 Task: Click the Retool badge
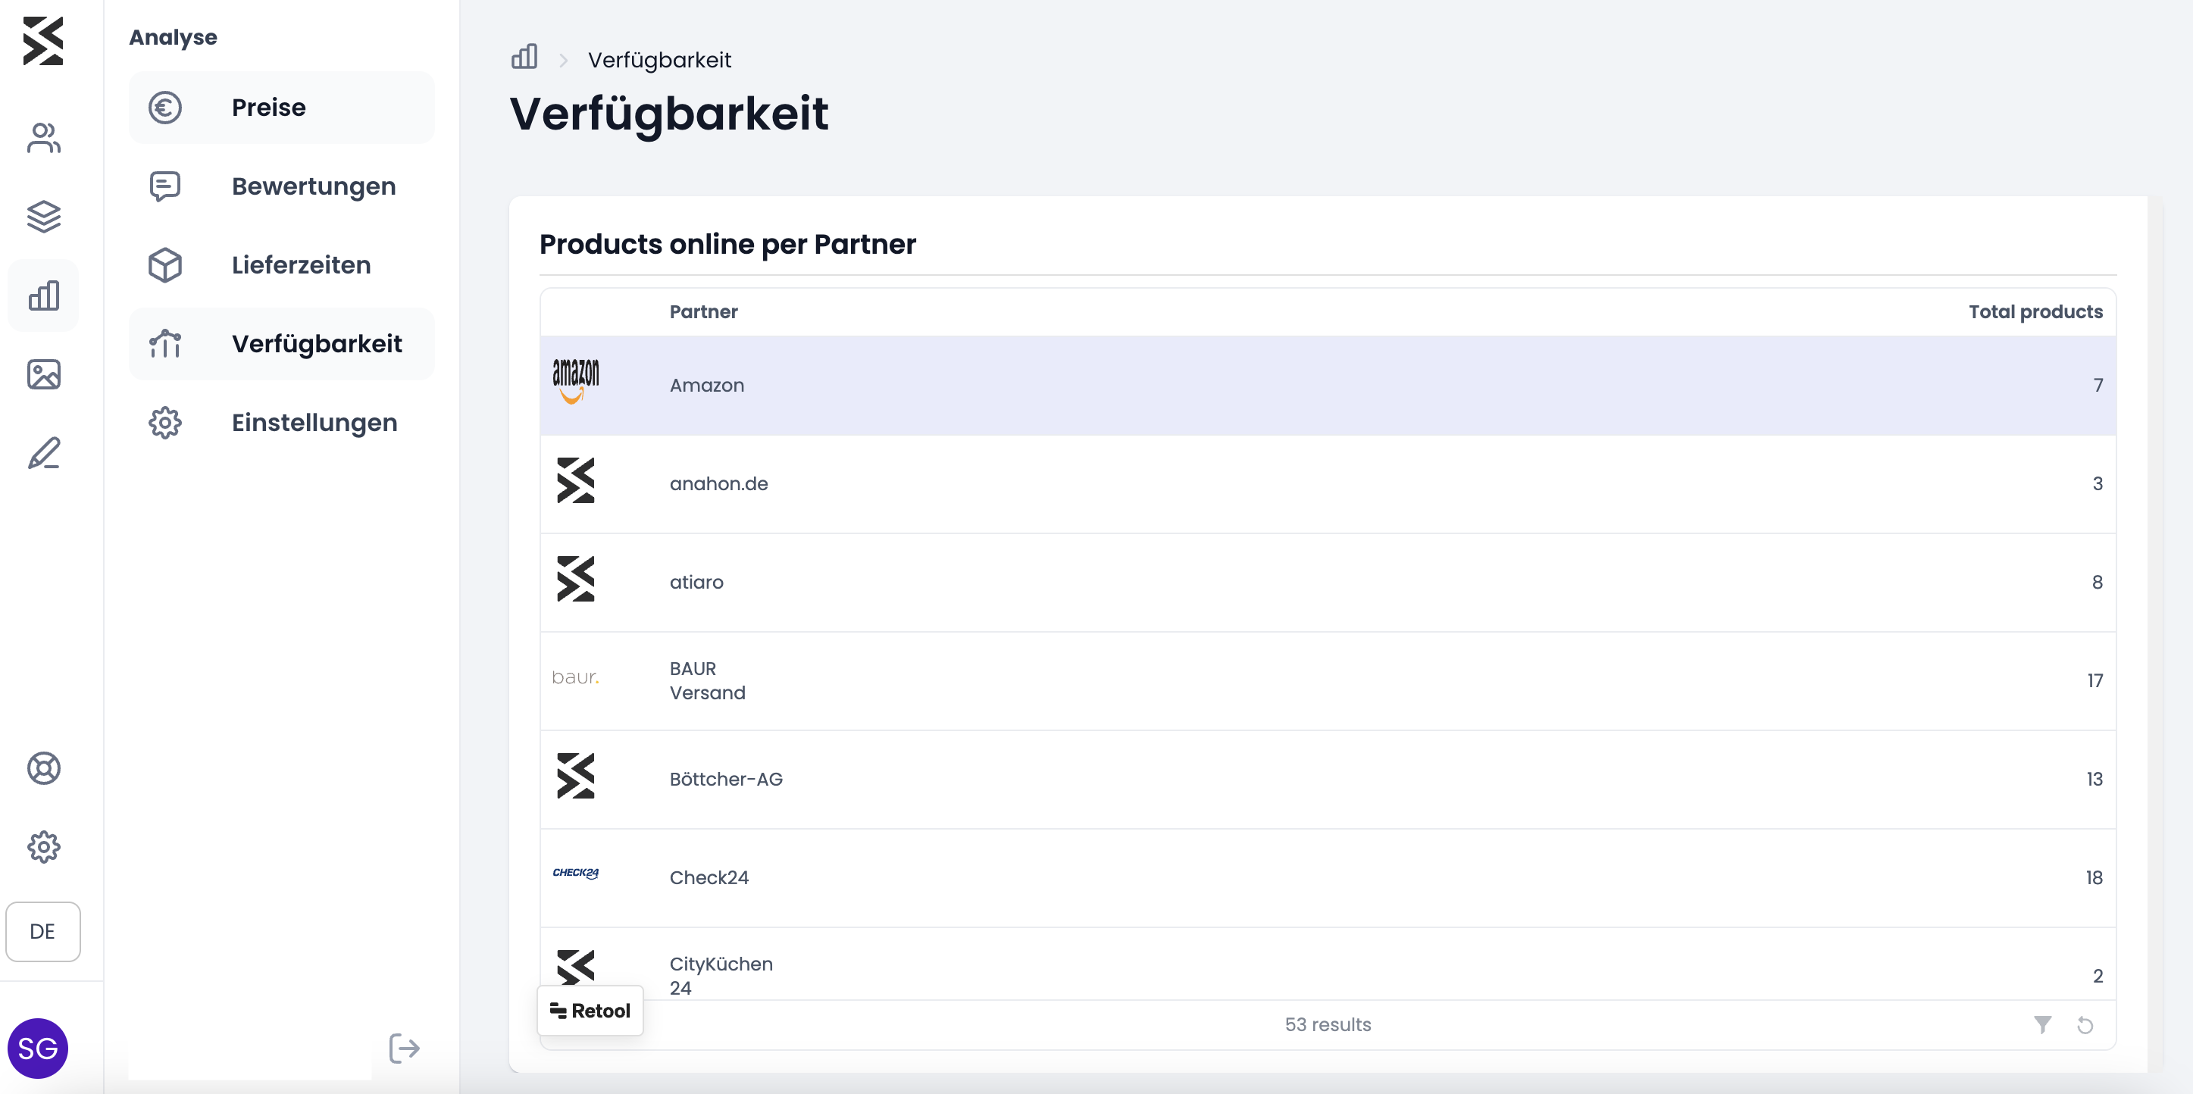pos(590,1011)
